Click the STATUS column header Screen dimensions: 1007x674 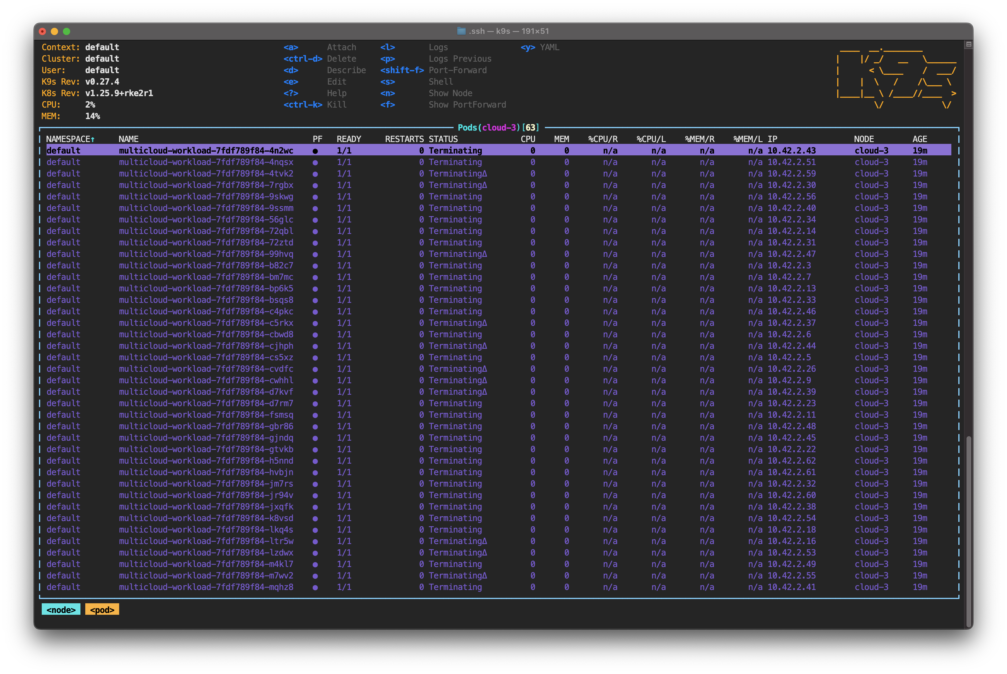pos(443,139)
